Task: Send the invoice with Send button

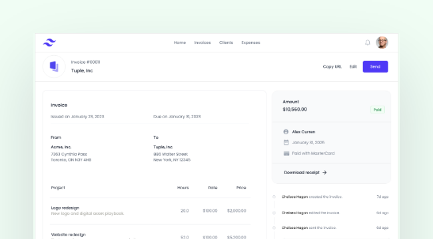Action: [x=375, y=66]
